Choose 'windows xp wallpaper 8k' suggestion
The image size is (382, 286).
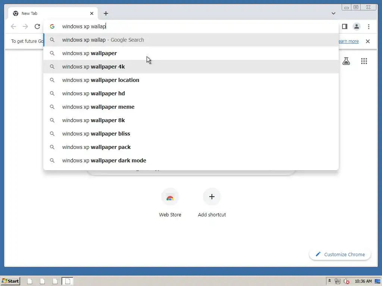[x=191, y=120]
